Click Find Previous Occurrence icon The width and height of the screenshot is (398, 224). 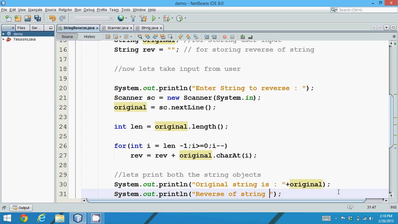[148, 36]
